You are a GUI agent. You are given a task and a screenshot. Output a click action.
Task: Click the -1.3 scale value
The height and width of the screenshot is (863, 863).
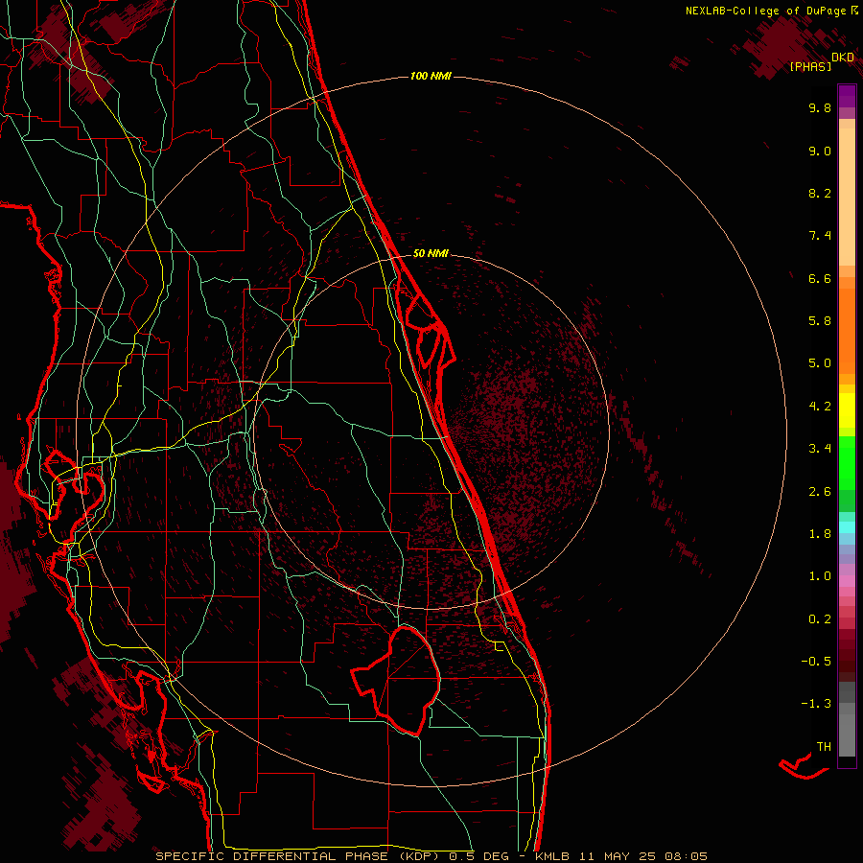pos(816,704)
